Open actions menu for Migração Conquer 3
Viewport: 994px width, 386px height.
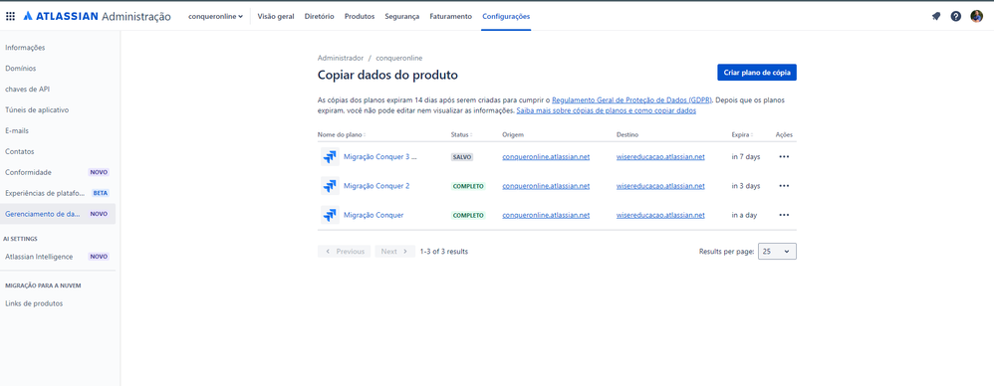[x=784, y=157]
